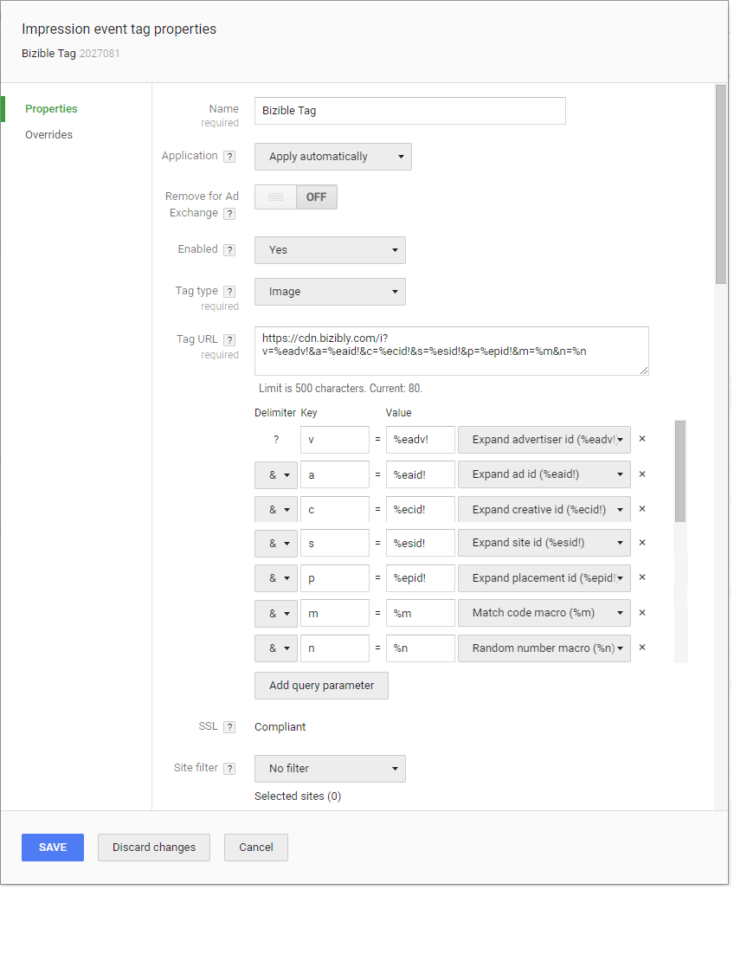Click the help icon beside Tag URL
The image size is (734, 980).
(x=229, y=340)
